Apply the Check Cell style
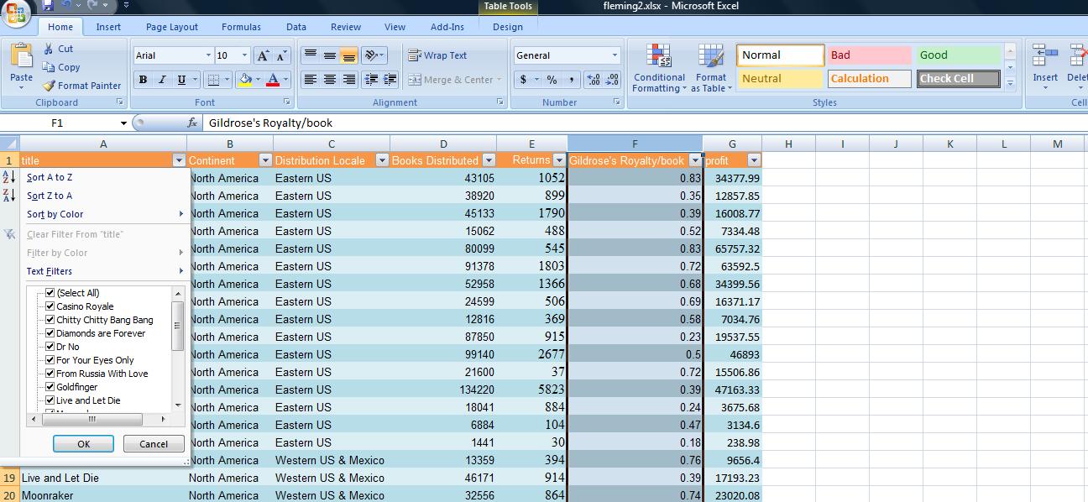Viewport: 1088px width, 502px height. click(958, 79)
